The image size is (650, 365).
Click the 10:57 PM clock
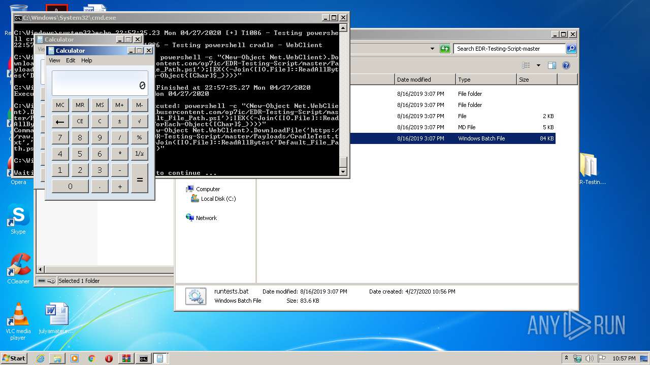tap(624, 358)
